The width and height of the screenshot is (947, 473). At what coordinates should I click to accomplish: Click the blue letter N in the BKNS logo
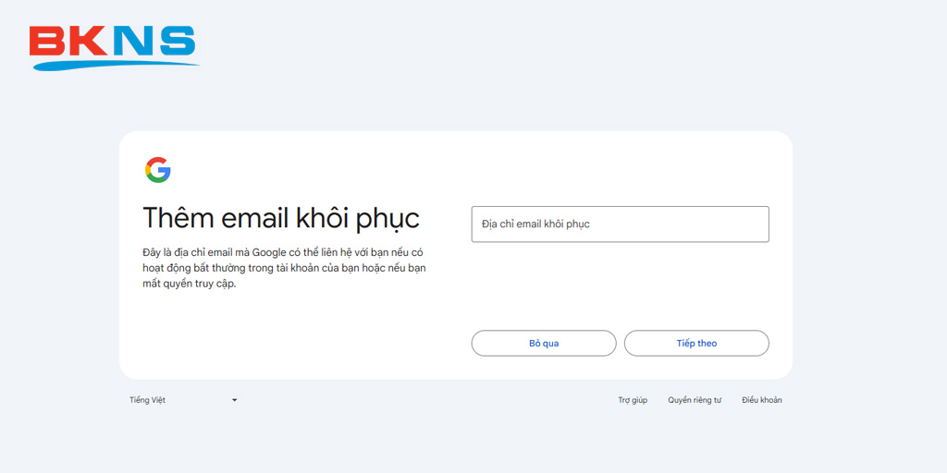132,42
